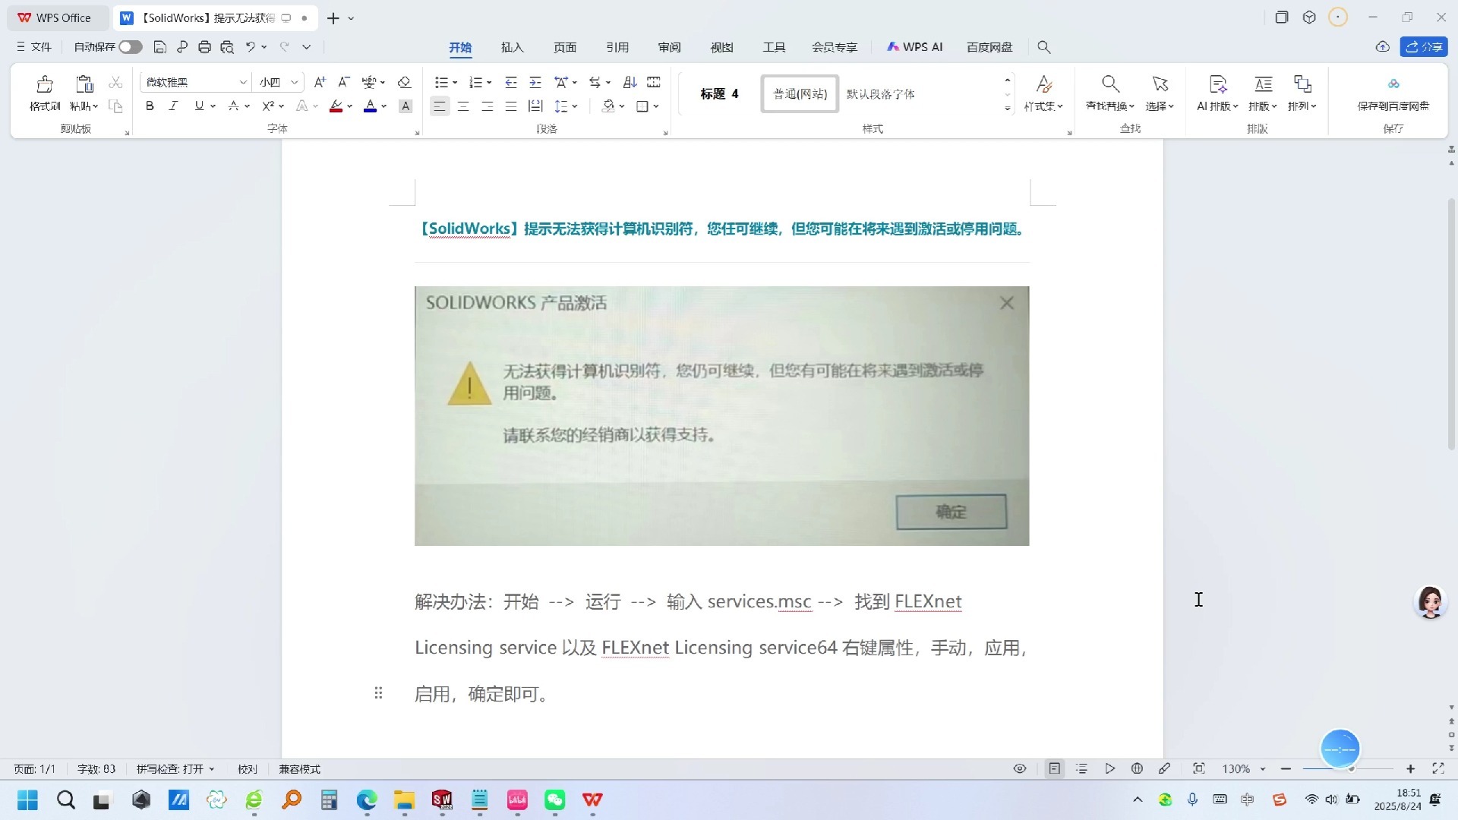Toggle center text alignment

coord(463,106)
